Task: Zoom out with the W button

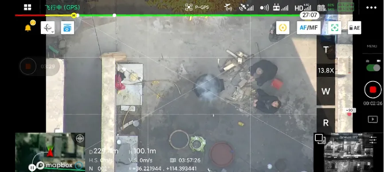Action: pyautogui.click(x=326, y=92)
